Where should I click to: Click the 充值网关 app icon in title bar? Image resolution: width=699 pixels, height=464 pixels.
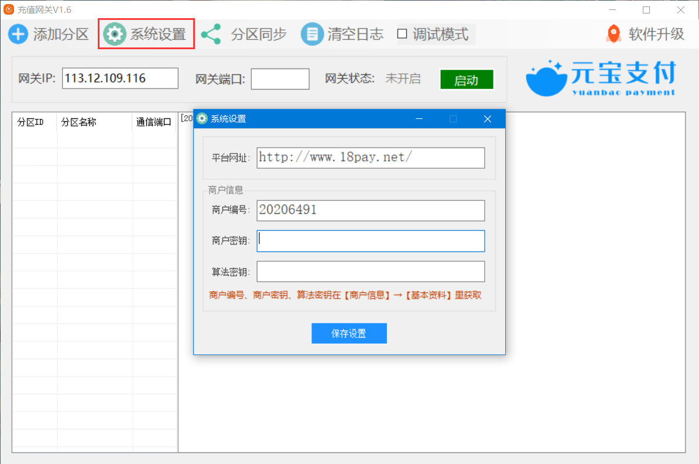point(9,10)
